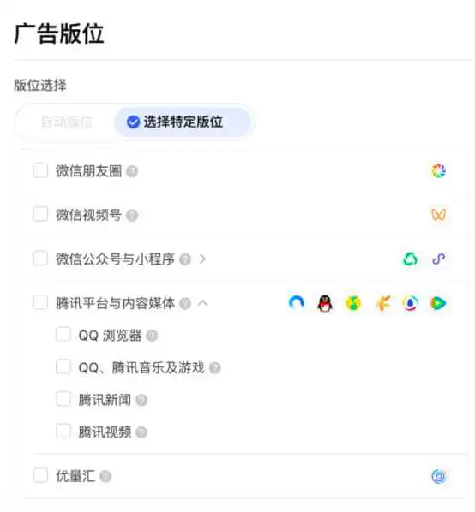This screenshot has height=512, width=475.
Task: Click the WeChat Moments colorful shutter icon
Action: (438, 170)
